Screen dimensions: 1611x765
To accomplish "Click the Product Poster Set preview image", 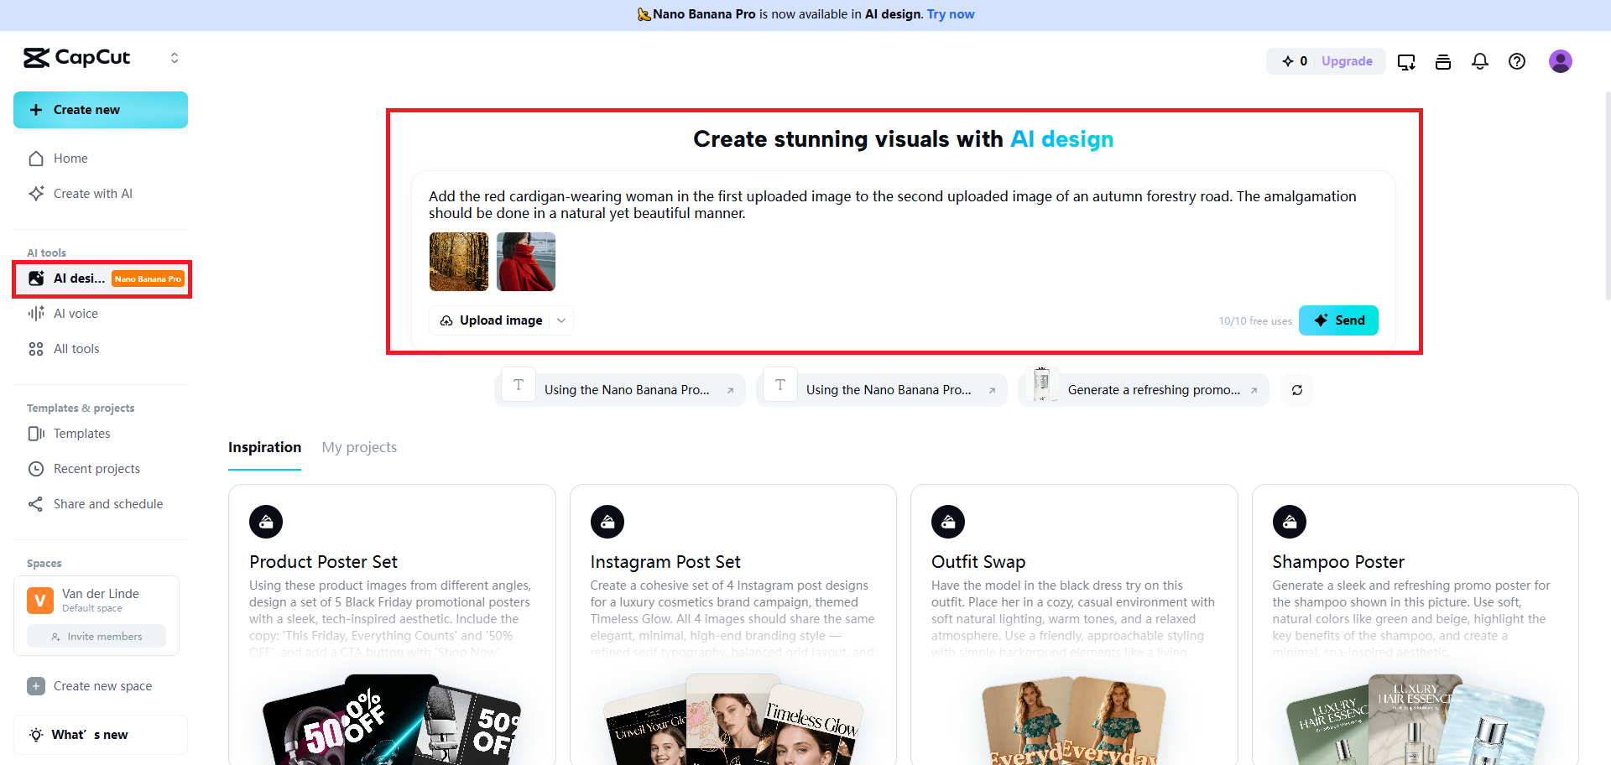I will tap(392, 719).
